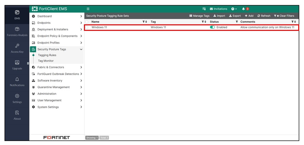Viewport: 304px width, 145px height.
Task: Open the Tag Monitor submenu item
Action: tap(46, 61)
